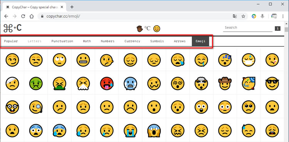Select the exploding head emoji
This screenshot has height=142, width=289.
201,84
